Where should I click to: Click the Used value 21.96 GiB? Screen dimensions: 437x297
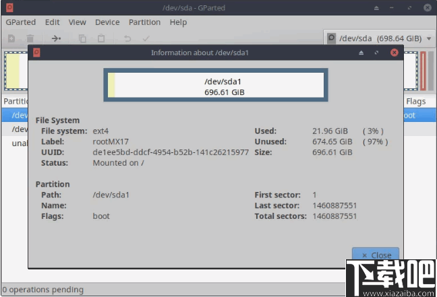coord(330,131)
